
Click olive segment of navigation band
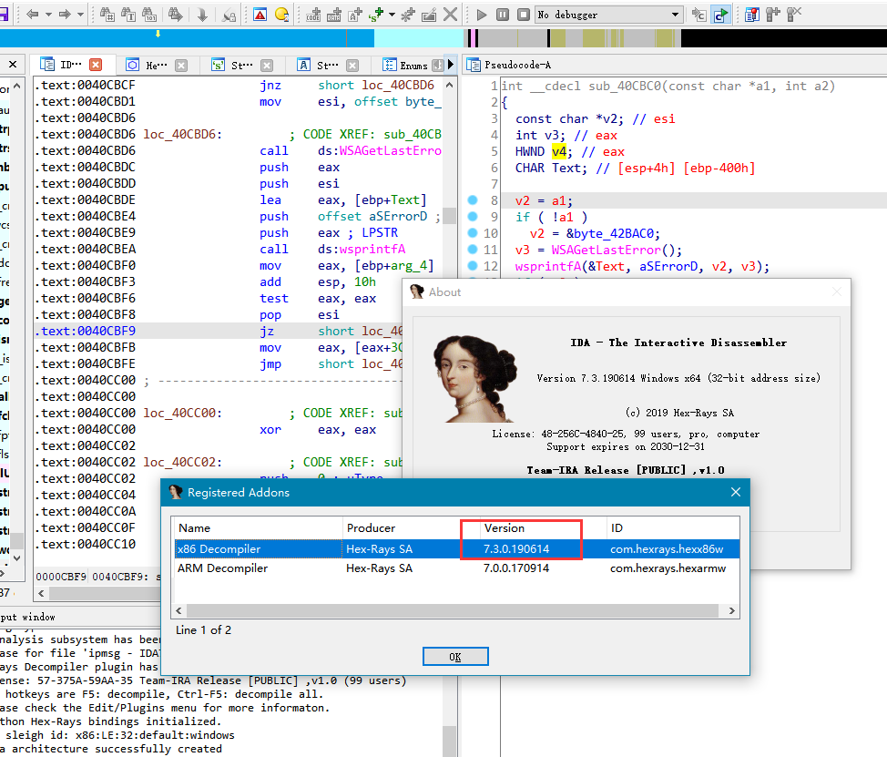594,38
